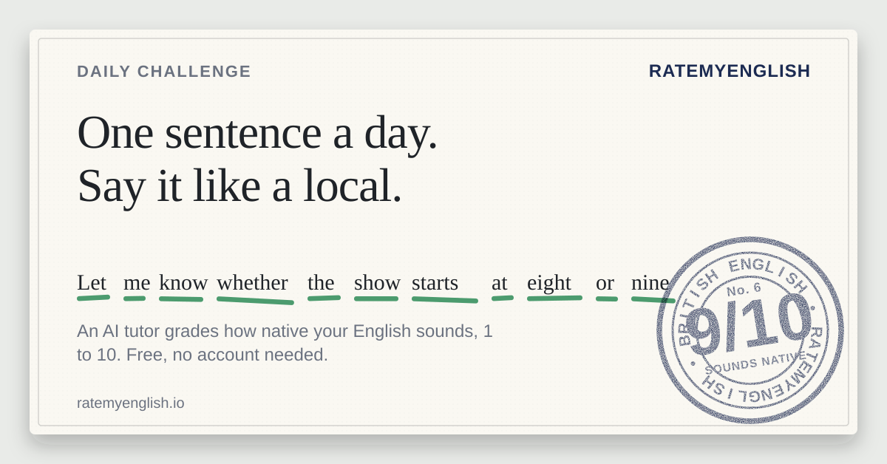The image size is (887, 464).
Task: Select the word "Let" in the sentence
Action: [x=92, y=282]
